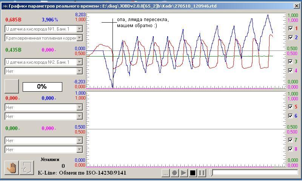Click the blank square button beside 0%
This screenshot has width=302, height=181.
pos(11,86)
